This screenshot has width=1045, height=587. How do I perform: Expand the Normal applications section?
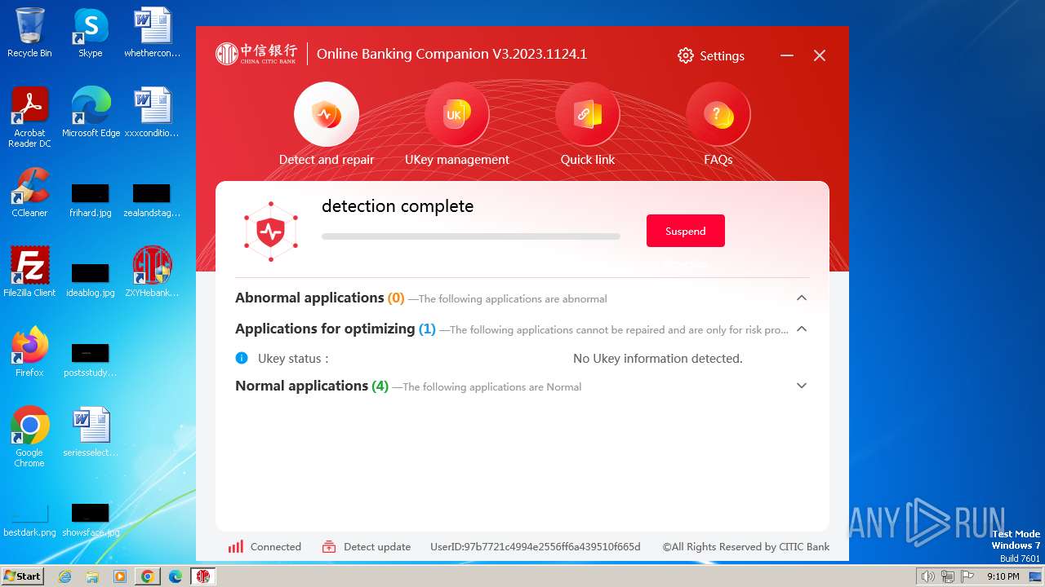pos(802,386)
